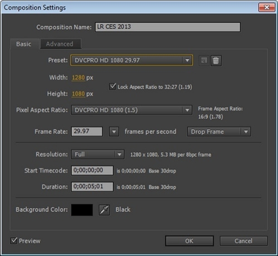278x256 pixels.
Task: Expand Pixel Aspect Ratio dropdown
Action: (x=132, y=110)
